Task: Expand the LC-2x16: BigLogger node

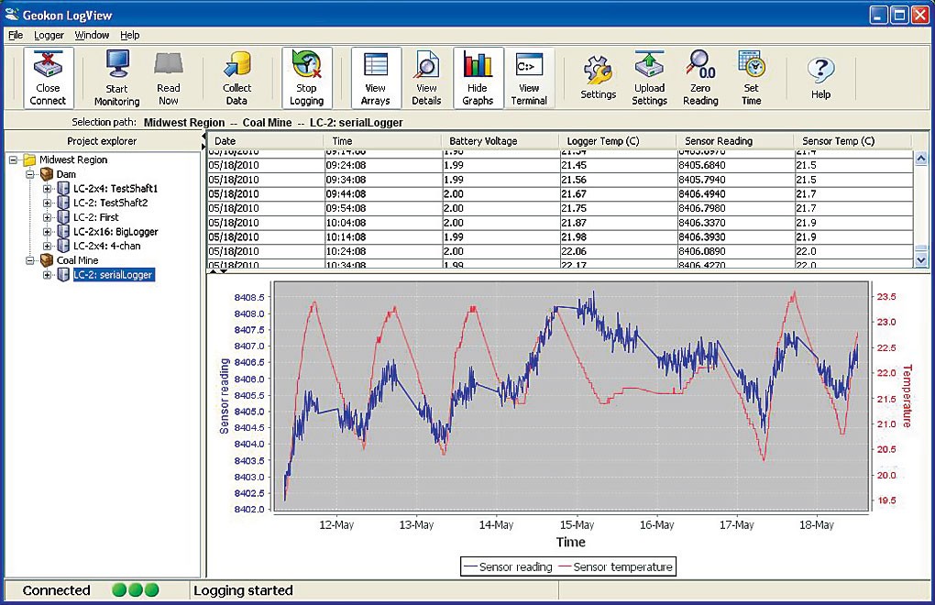Action: tap(48, 232)
